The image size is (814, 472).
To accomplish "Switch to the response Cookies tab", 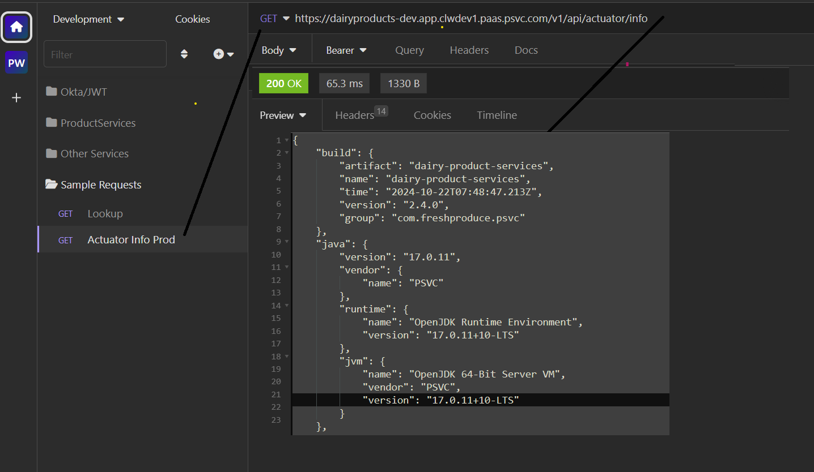I will point(433,115).
